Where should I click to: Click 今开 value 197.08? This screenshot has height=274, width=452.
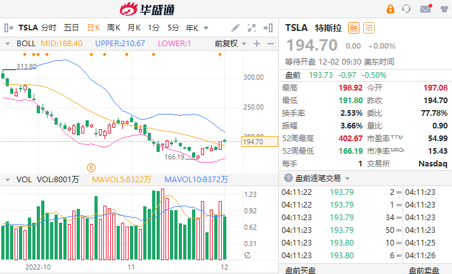436,87
